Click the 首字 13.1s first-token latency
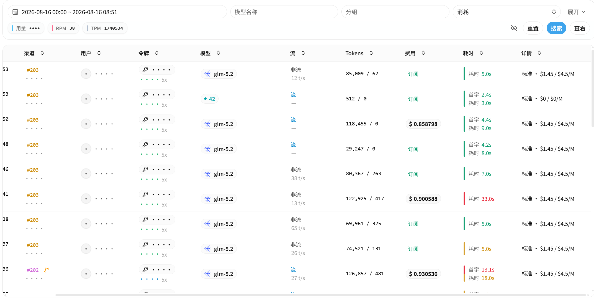The height and width of the screenshot is (302, 594). click(481, 270)
